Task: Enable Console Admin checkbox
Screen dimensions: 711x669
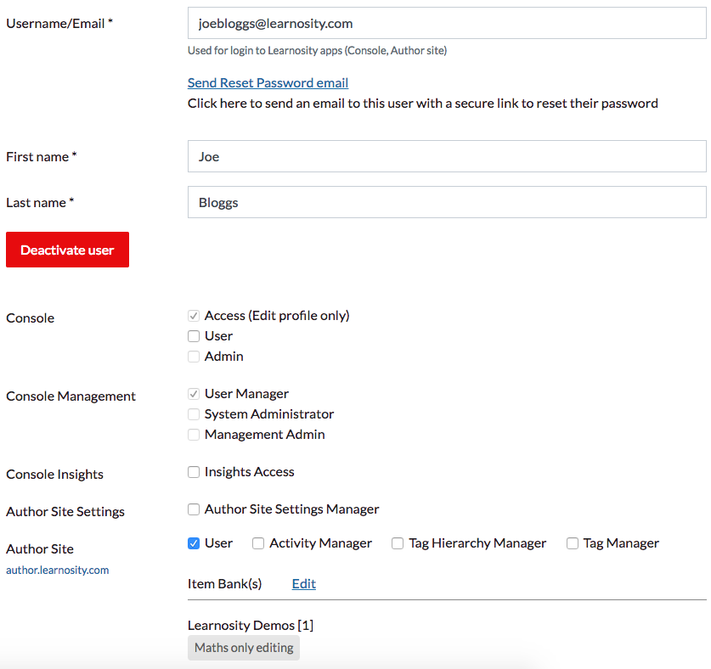Action: pyautogui.click(x=194, y=357)
